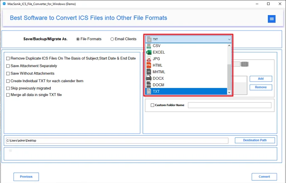Screen dimensions: 286x183
Task: Open the blue hamburger menu button
Action: 272,19
